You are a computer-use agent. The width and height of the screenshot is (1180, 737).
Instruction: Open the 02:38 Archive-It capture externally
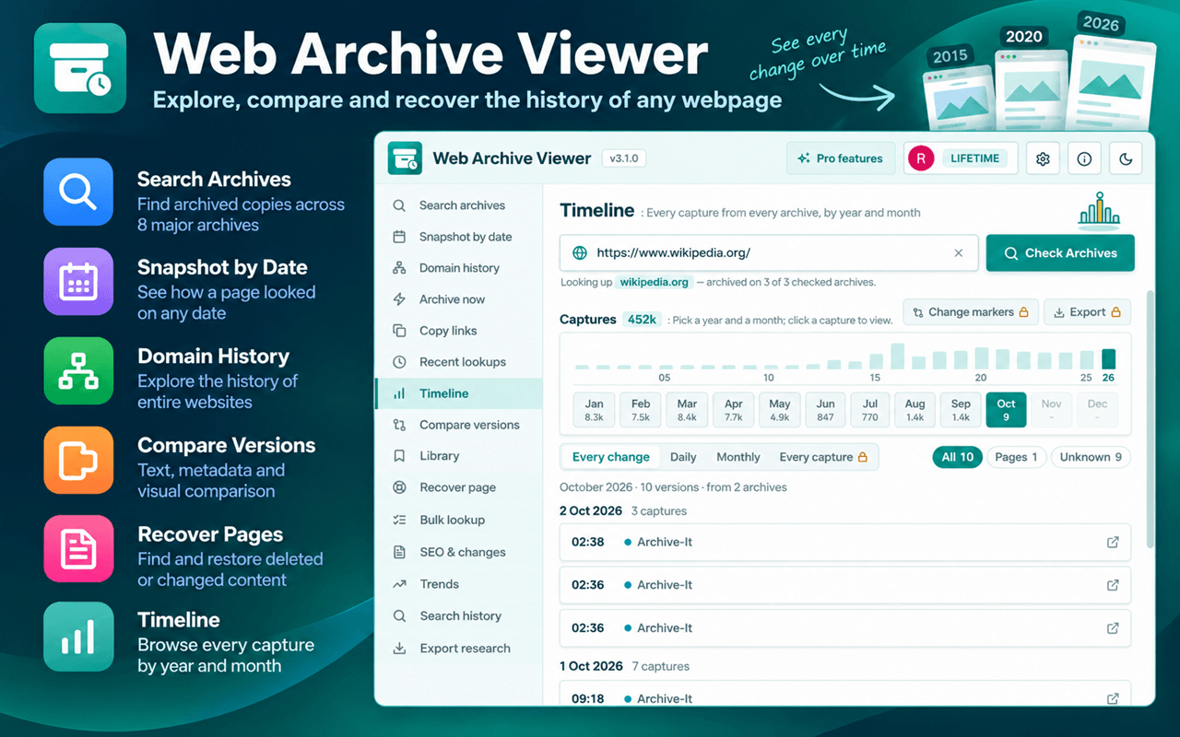click(x=1113, y=542)
